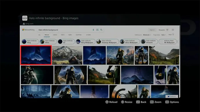Click the bing.com address text
Image resolution: width=200 pixels, height=112 pixels.
[x=29, y=24]
